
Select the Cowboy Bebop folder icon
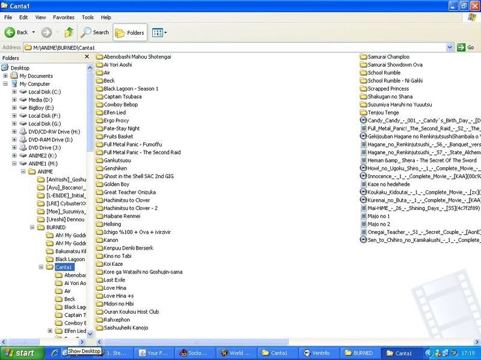point(99,104)
